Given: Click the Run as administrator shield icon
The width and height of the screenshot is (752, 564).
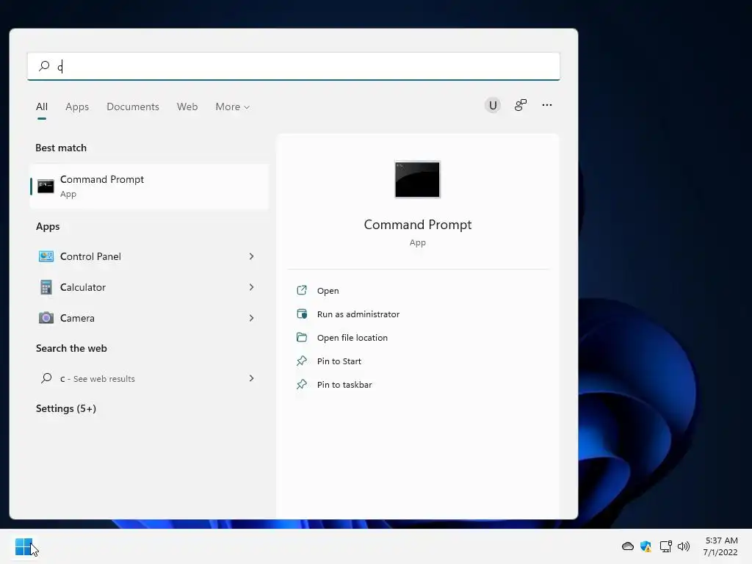Looking at the screenshot, I should pyautogui.click(x=302, y=314).
